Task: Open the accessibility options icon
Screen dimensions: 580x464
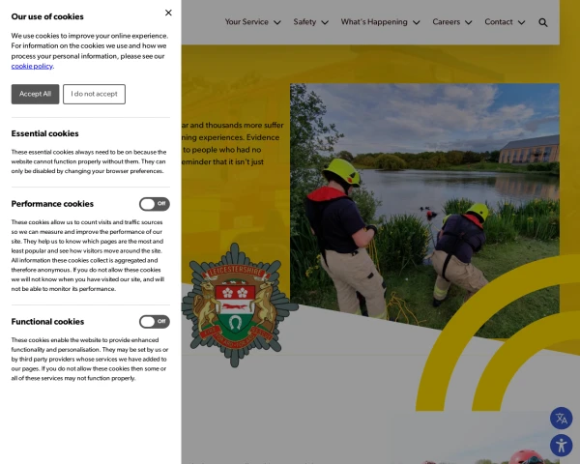Action: pyautogui.click(x=561, y=445)
